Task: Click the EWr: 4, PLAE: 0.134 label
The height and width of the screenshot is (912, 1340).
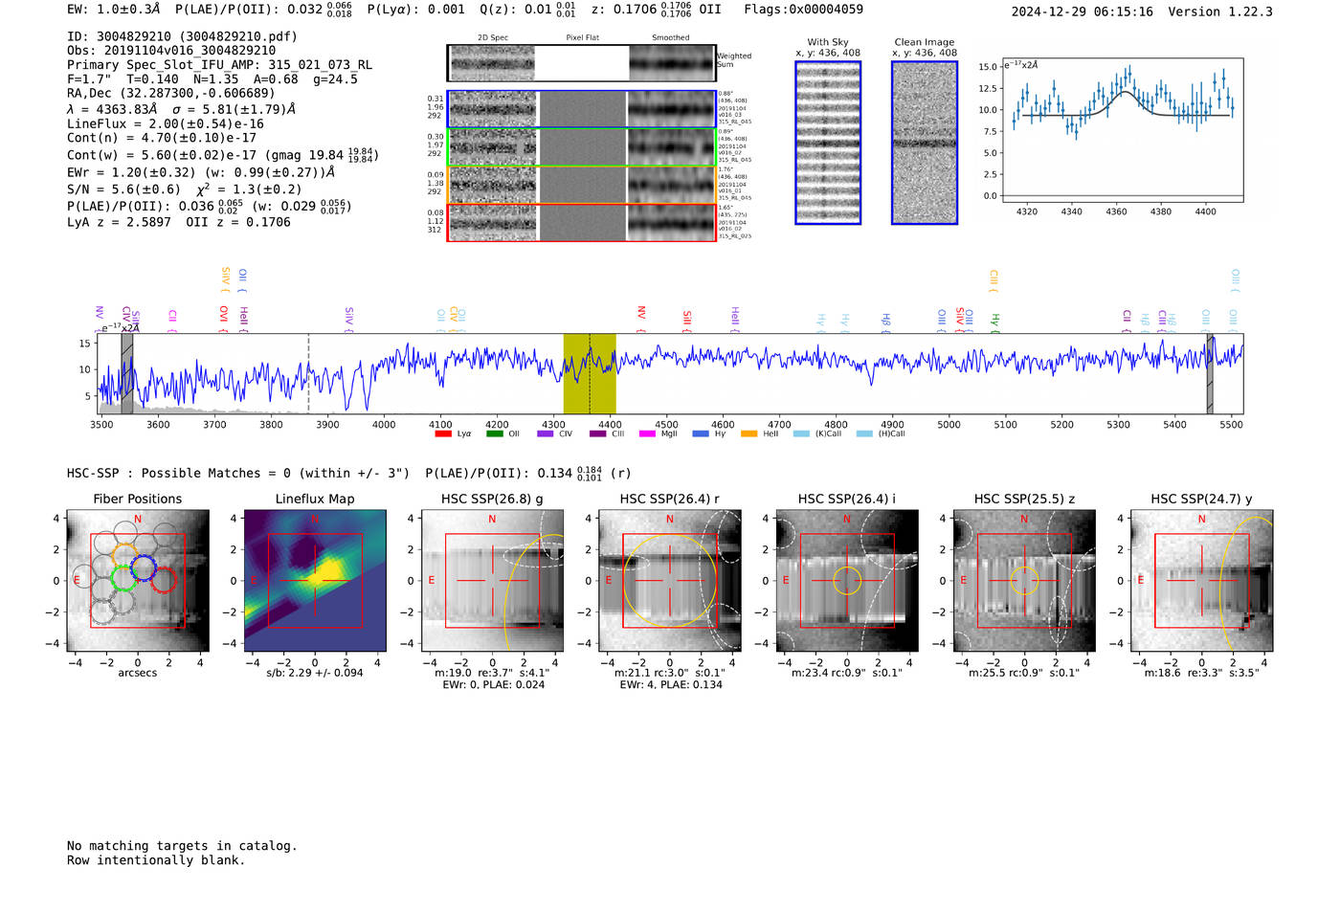Action: pos(670,685)
